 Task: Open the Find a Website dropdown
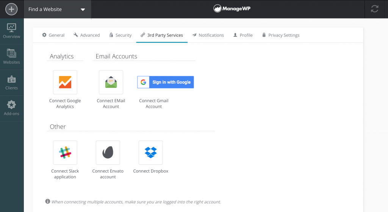coord(58,9)
